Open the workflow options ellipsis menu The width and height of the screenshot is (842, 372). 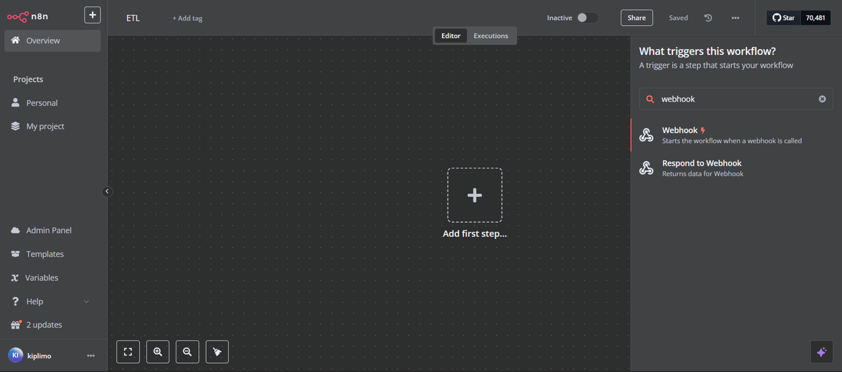[735, 18]
